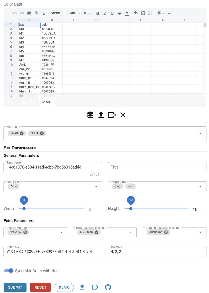Open the Normal text style menu

tap(58, 13)
